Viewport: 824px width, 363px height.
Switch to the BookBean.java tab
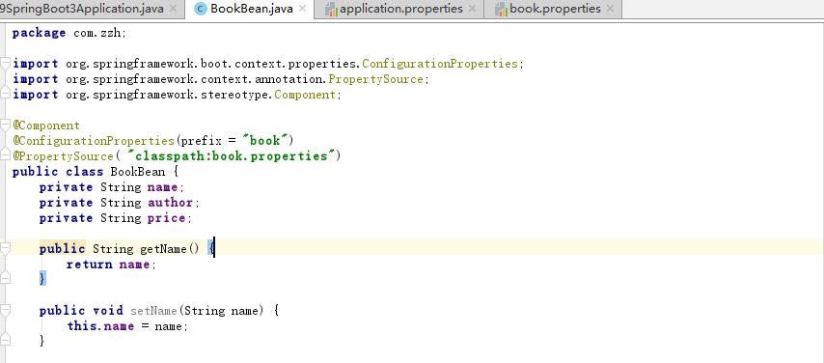point(251,9)
